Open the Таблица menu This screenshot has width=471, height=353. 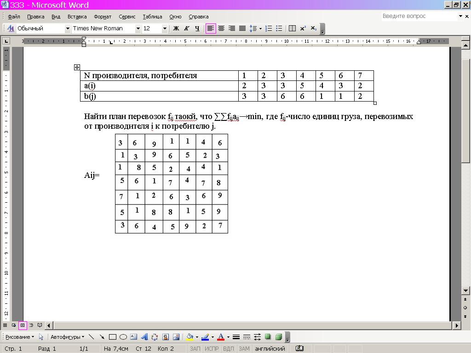152,17
